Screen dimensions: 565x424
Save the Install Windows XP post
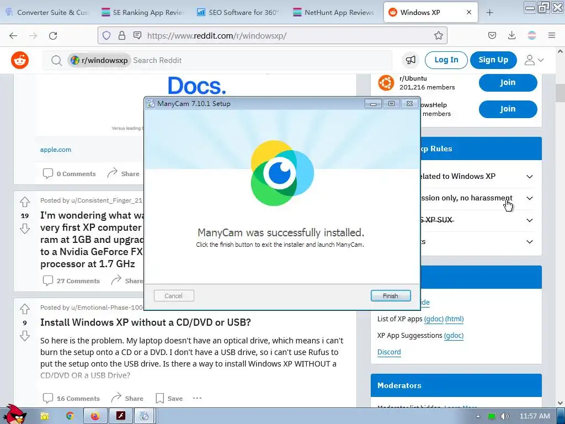pos(169,398)
